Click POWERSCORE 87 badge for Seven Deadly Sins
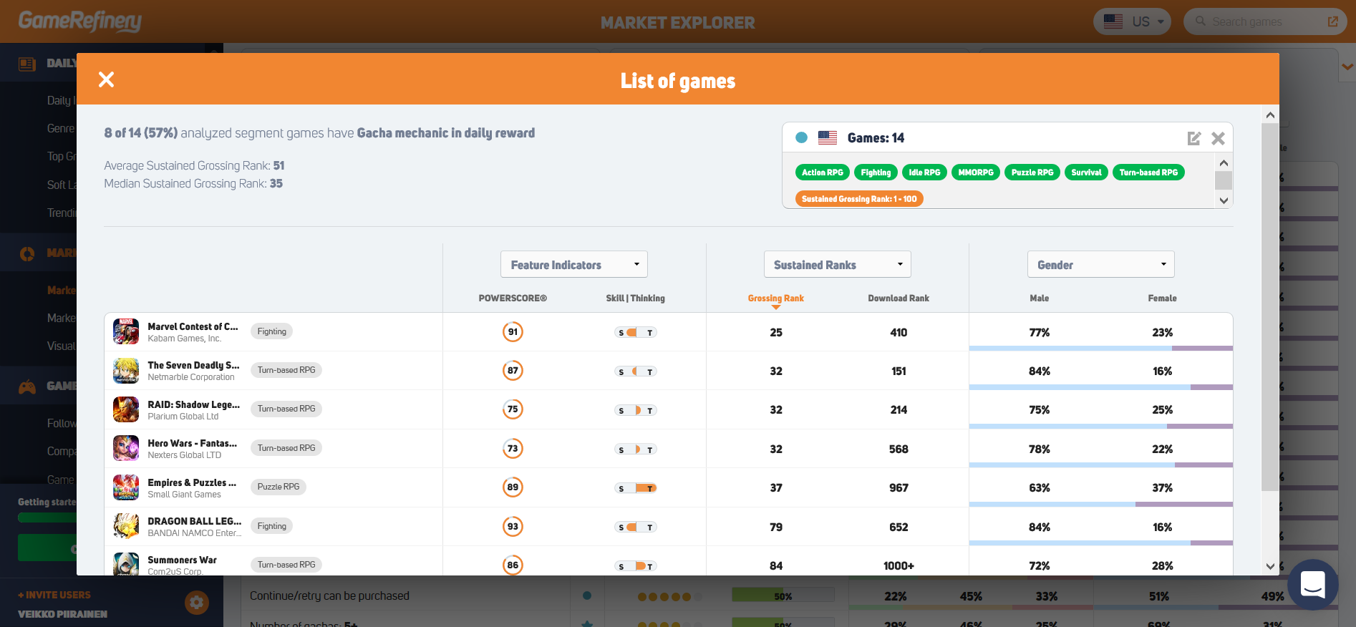The image size is (1356, 627). [x=513, y=371]
